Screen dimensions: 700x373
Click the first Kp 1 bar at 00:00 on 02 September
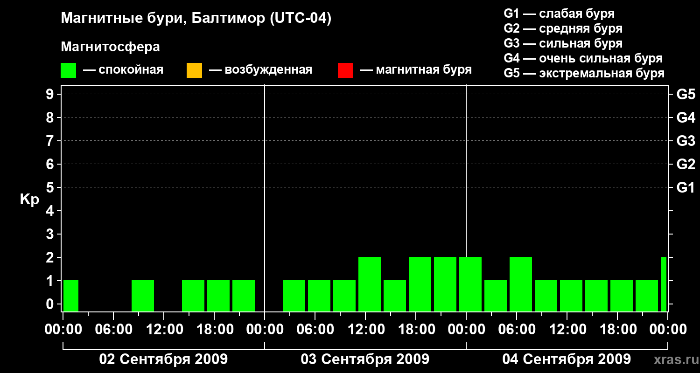(71, 296)
